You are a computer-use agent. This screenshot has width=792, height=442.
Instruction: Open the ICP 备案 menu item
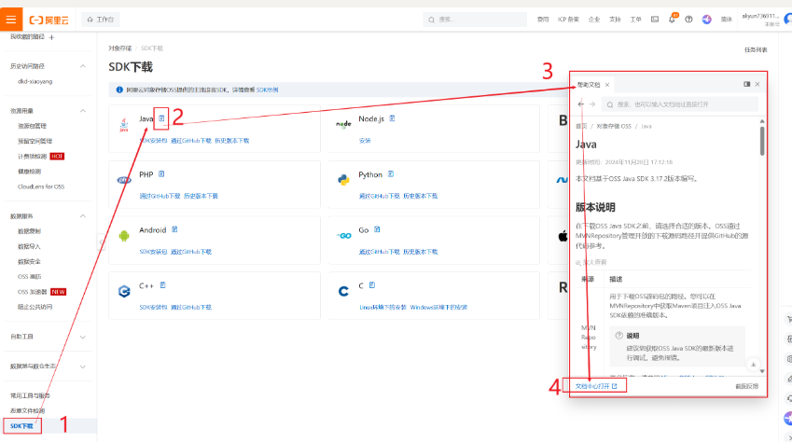pyautogui.click(x=568, y=20)
